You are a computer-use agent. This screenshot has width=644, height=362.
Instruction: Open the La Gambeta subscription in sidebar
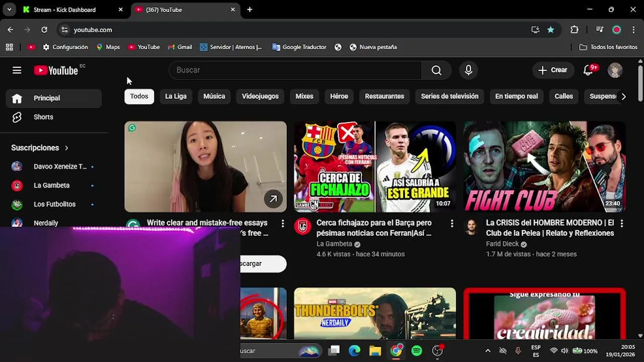[54, 186]
